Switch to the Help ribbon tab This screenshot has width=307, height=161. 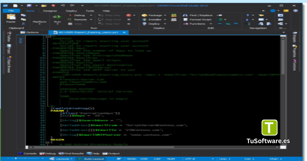(106, 11)
